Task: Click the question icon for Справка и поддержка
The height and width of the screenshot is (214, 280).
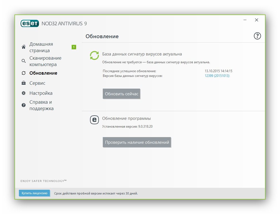Action: [24, 105]
